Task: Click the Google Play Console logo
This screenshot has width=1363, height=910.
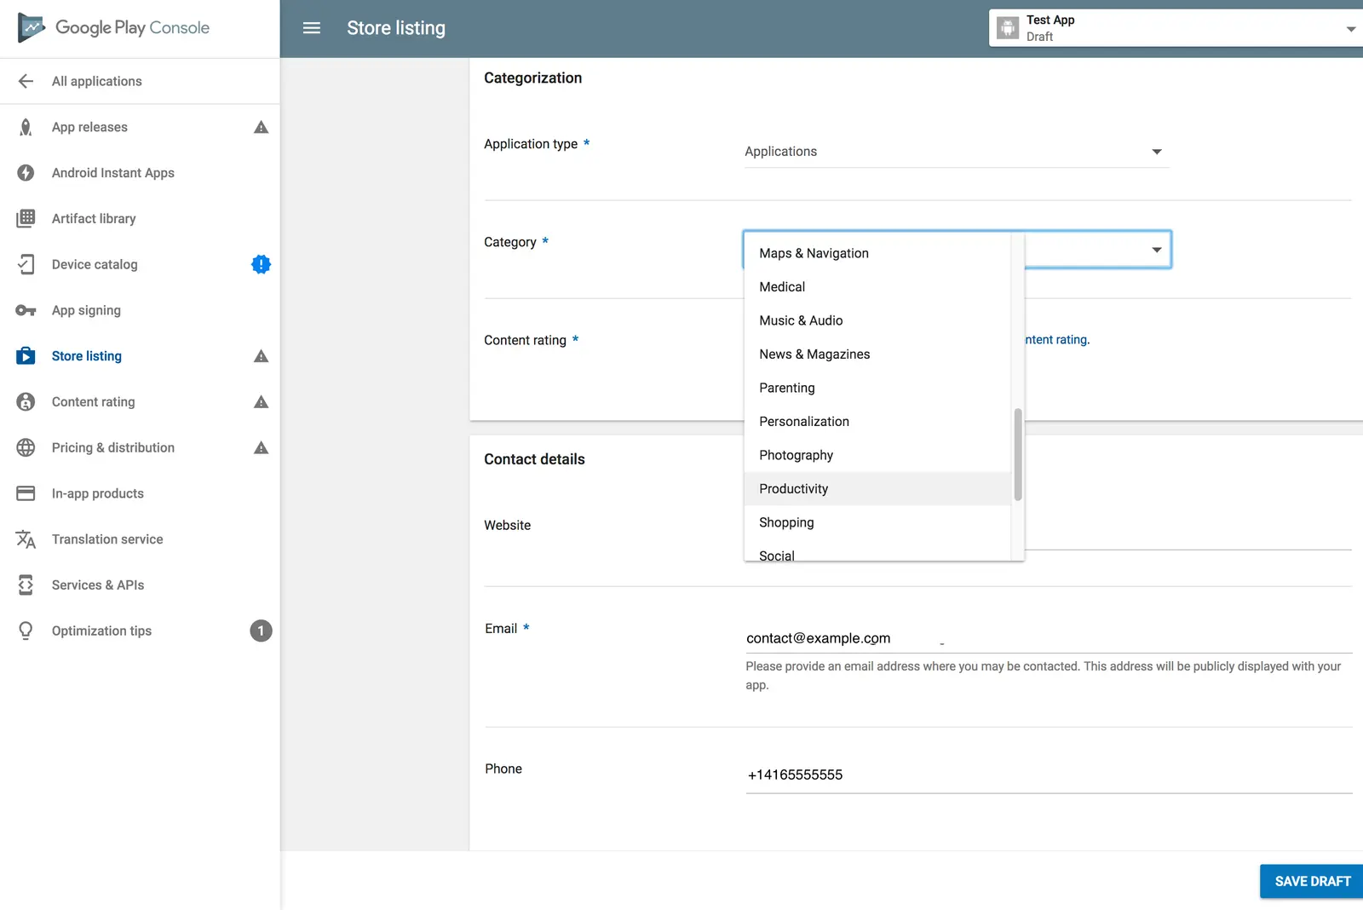Action: click(113, 28)
